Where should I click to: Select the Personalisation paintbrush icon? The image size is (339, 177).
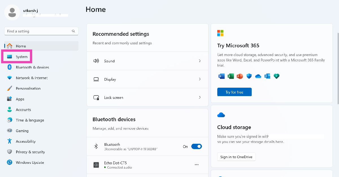10,88
